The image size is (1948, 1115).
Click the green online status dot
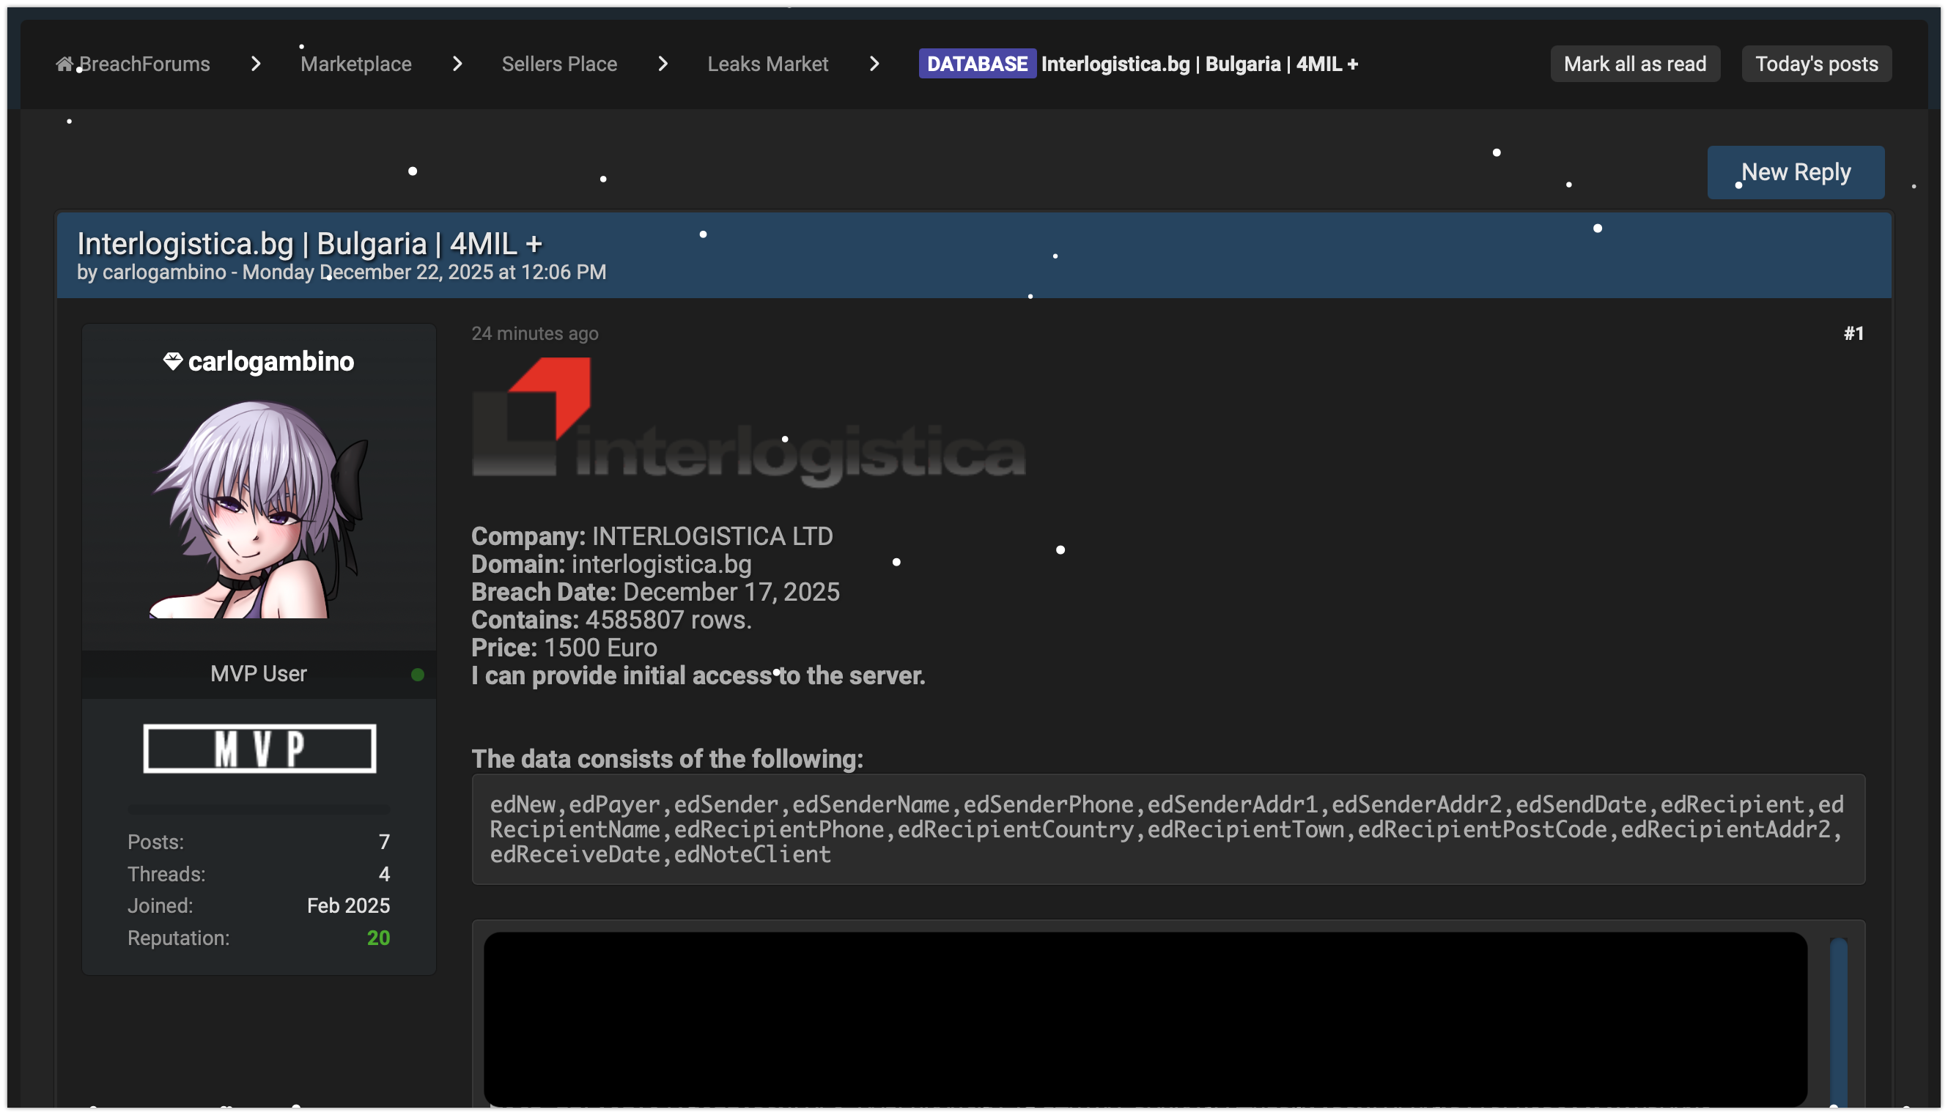click(418, 675)
